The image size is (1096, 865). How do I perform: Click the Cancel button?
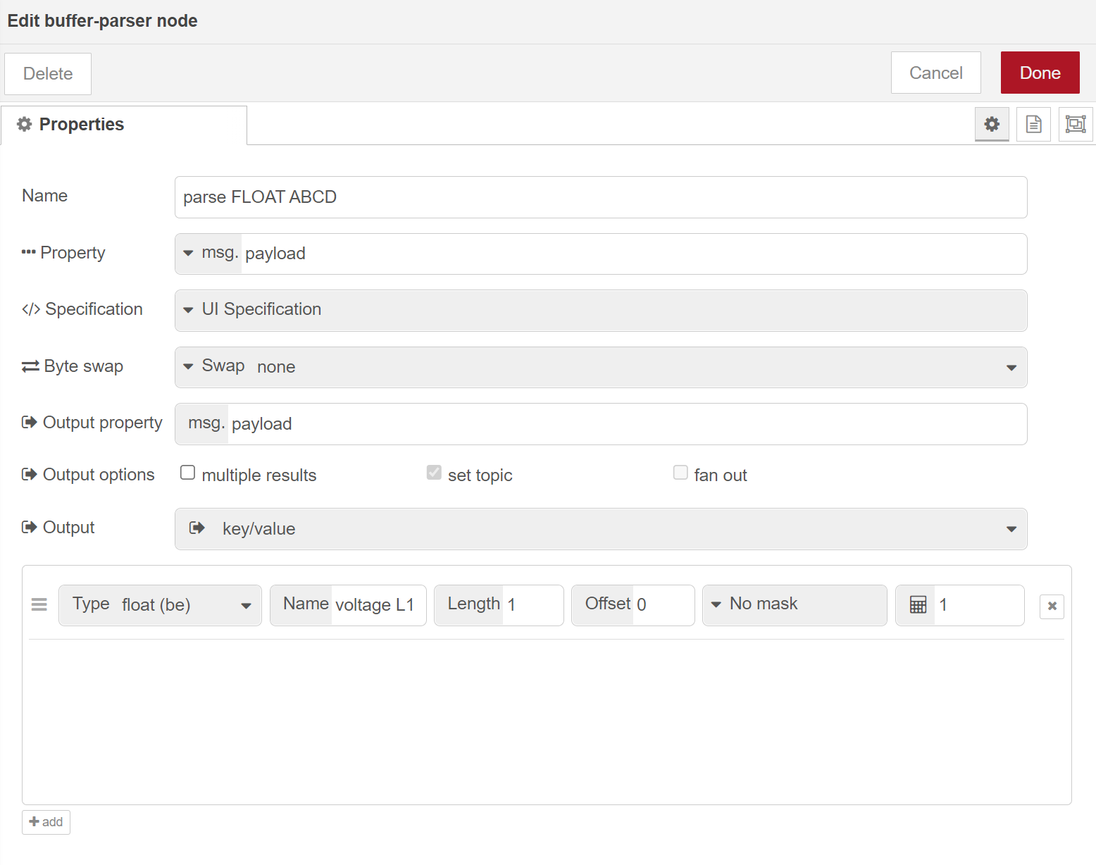935,73
